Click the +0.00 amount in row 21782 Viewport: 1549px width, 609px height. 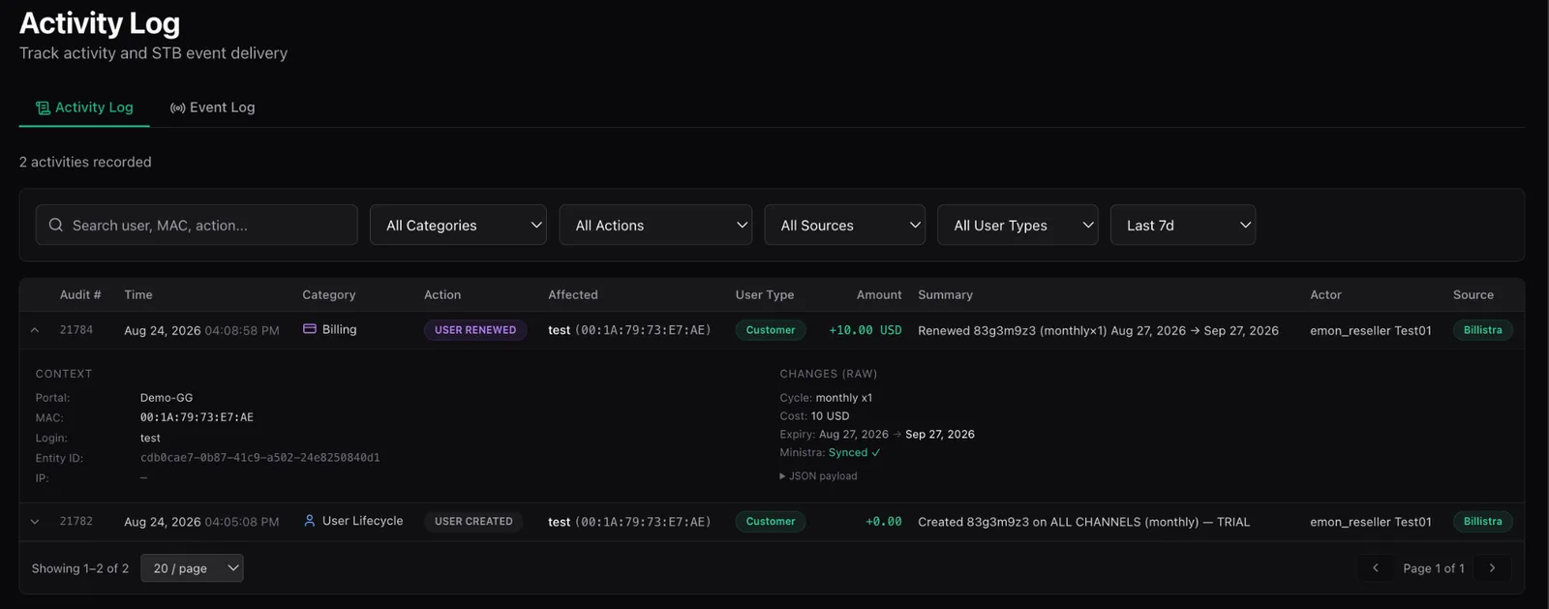(884, 522)
